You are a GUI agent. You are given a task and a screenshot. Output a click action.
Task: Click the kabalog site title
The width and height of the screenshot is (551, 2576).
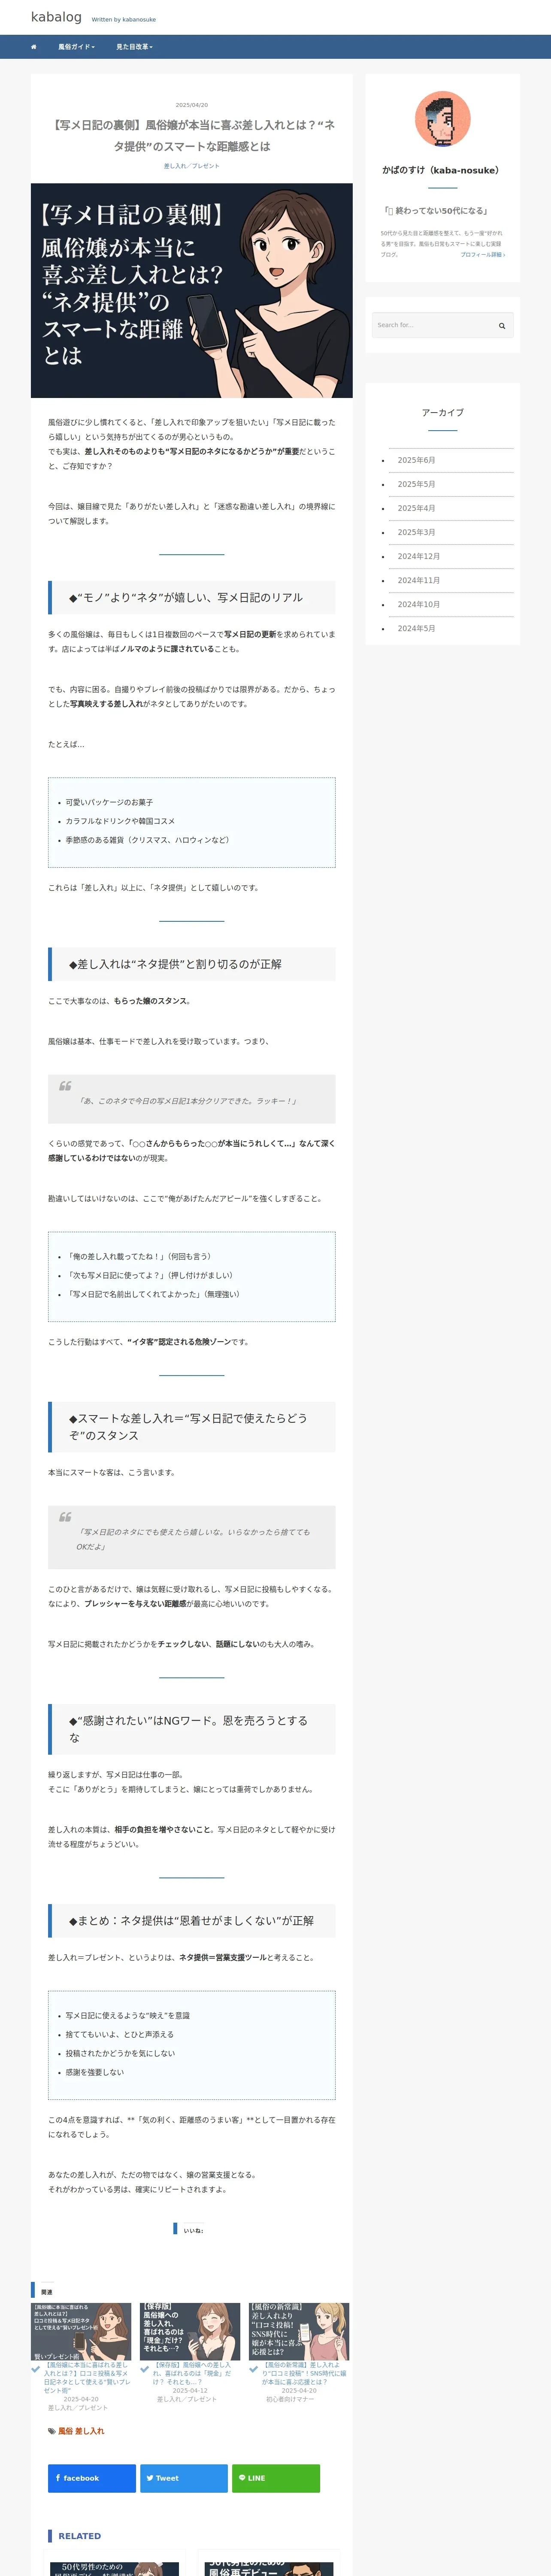pos(56,17)
